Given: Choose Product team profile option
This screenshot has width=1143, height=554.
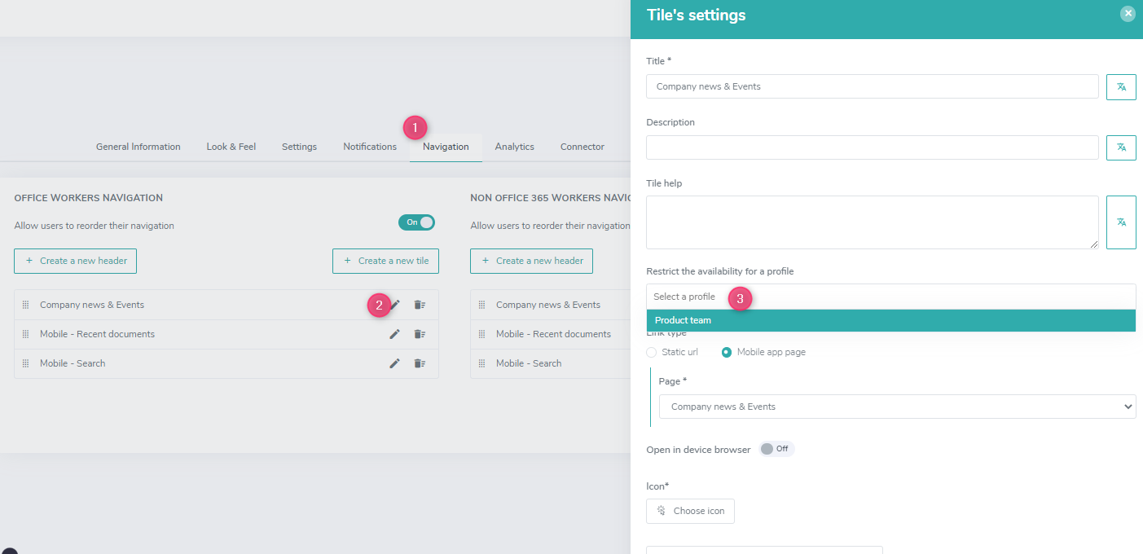Looking at the screenshot, I should click(x=890, y=320).
